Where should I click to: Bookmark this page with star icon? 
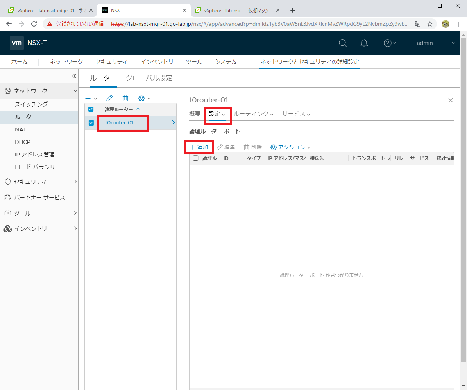[430, 24]
